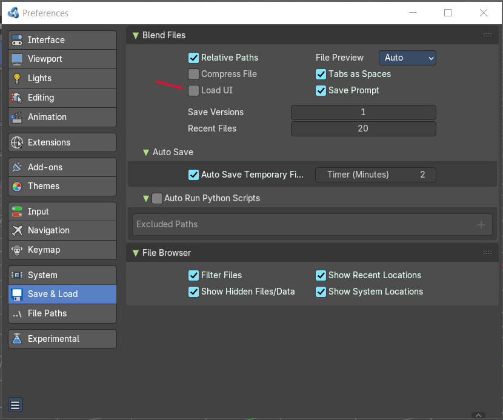Click the File Browser panel grip dots
503x420 pixels.
point(487,253)
